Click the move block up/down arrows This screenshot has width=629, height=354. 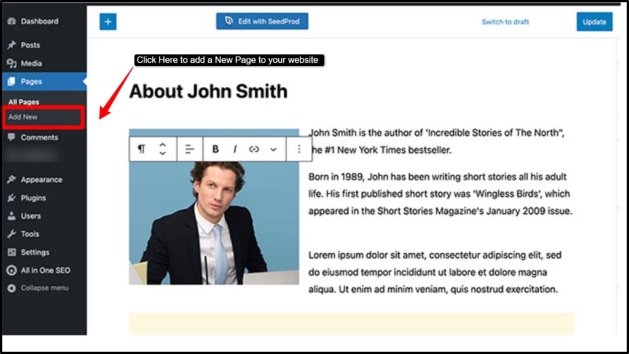pyautogui.click(x=162, y=149)
